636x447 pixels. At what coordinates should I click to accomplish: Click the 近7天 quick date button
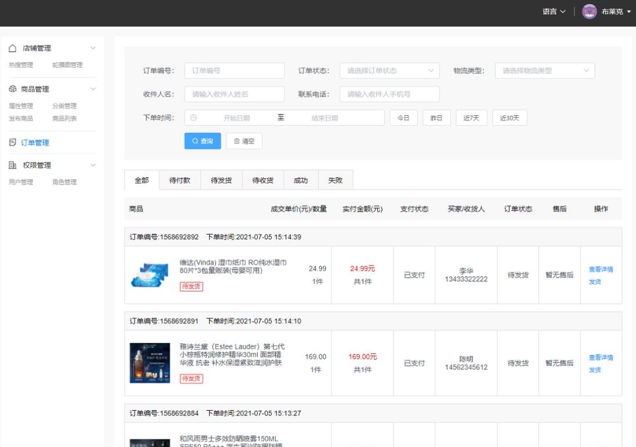click(x=471, y=118)
